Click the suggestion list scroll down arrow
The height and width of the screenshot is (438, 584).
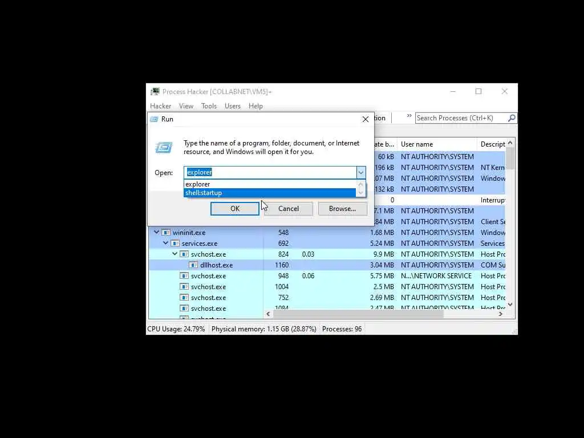pyautogui.click(x=360, y=193)
